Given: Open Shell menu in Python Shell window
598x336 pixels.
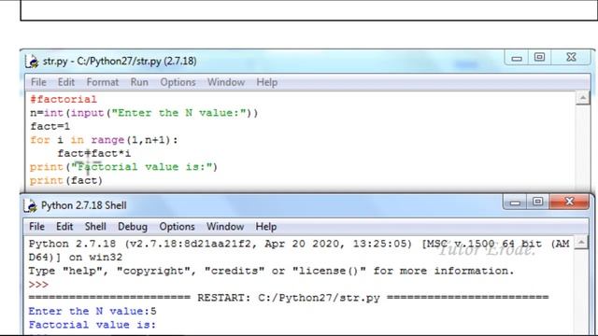Looking at the screenshot, I should [x=95, y=227].
